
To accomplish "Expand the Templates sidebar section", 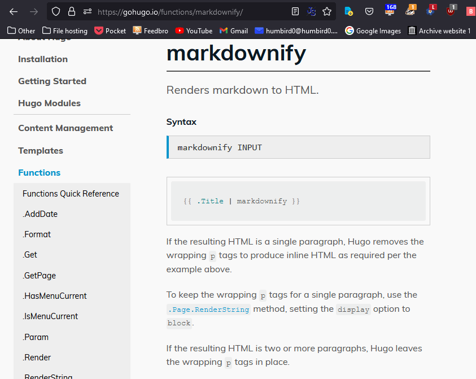I will 41,151.
